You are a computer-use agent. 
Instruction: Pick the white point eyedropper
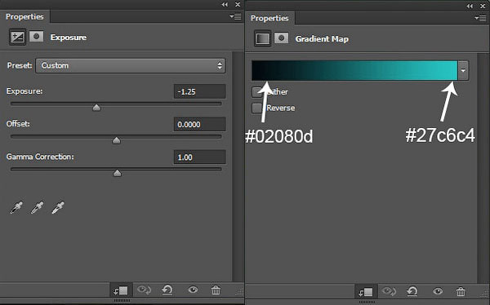coord(58,208)
